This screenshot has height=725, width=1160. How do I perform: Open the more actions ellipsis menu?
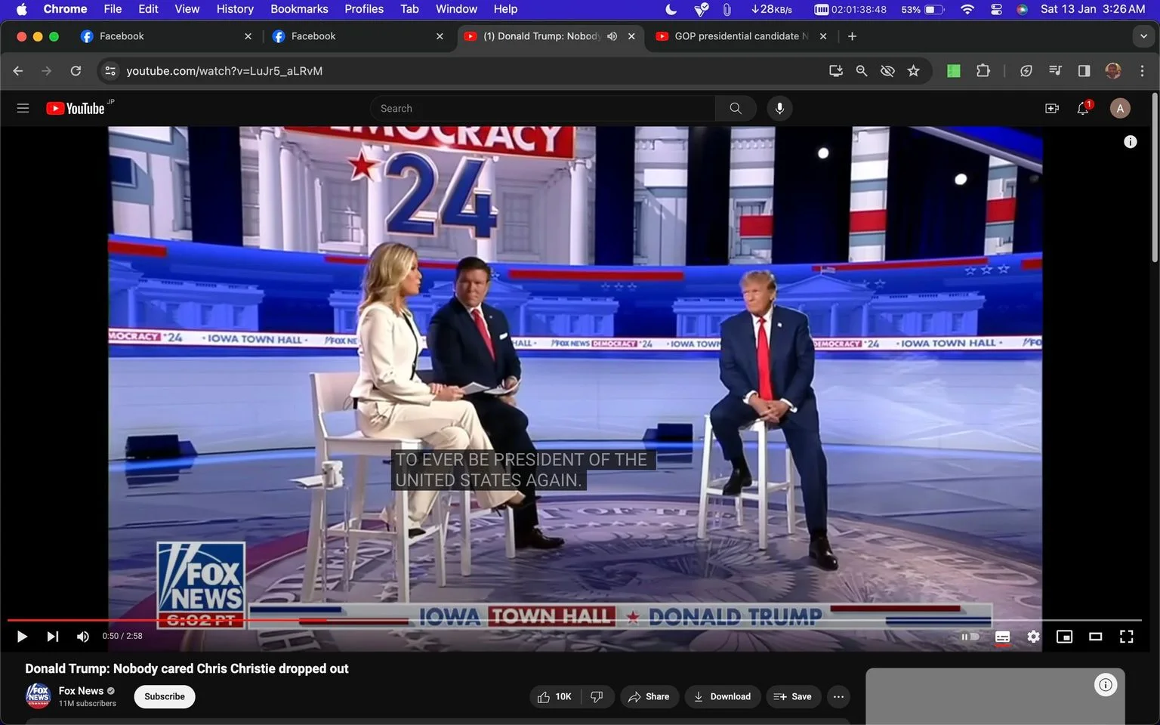[838, 696]
